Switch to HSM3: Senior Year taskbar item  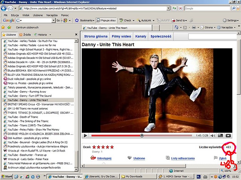pos(176,177)
